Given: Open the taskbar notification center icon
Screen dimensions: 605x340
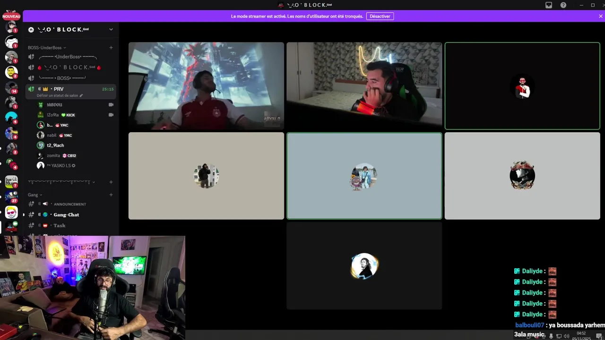Looking at the screenshot, I should pyautogui.click(x=599, y=336).
